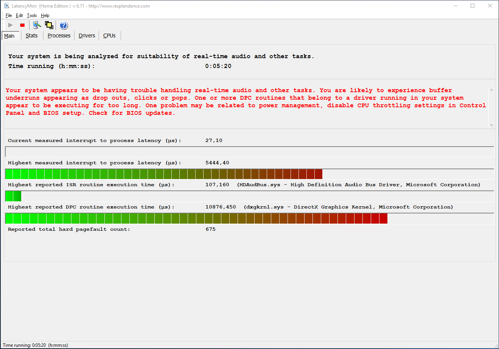The image size is (499, 349).
Task: Click "Highest measured interrupt to process latency" label
Action: (95, 163)
